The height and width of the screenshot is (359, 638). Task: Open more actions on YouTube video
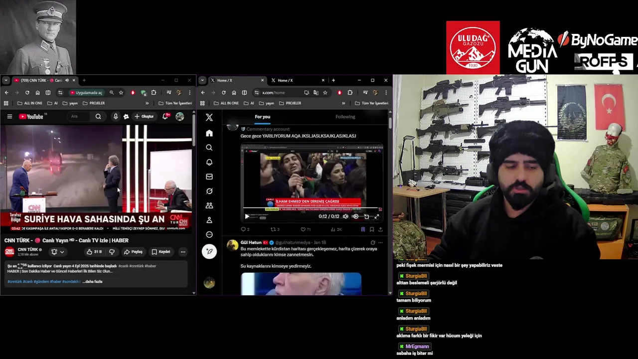click(x=183, y=252)
